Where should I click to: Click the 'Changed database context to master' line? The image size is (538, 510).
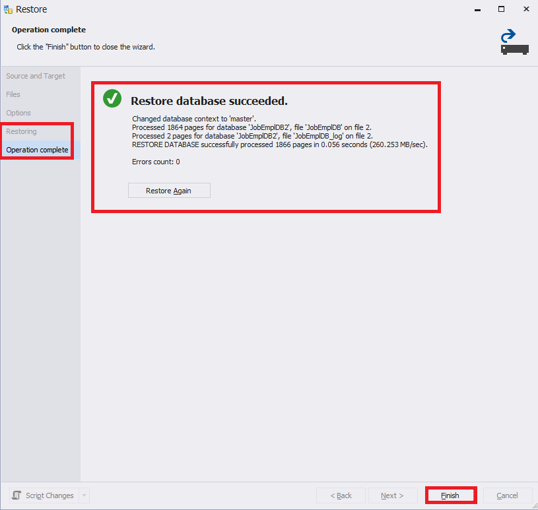pos(194,119)
